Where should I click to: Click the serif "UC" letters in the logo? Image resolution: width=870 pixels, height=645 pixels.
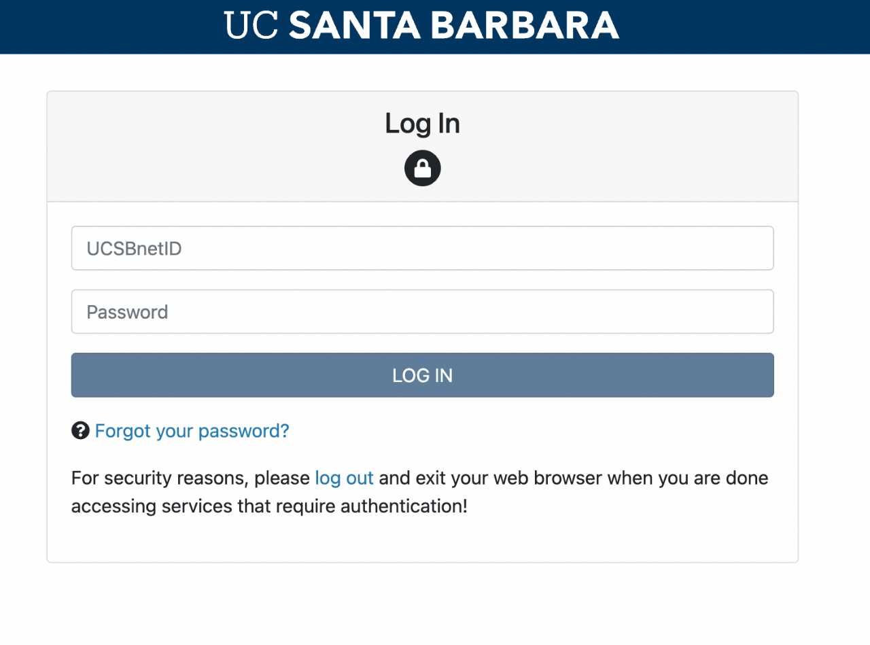[x=251, y=25]
